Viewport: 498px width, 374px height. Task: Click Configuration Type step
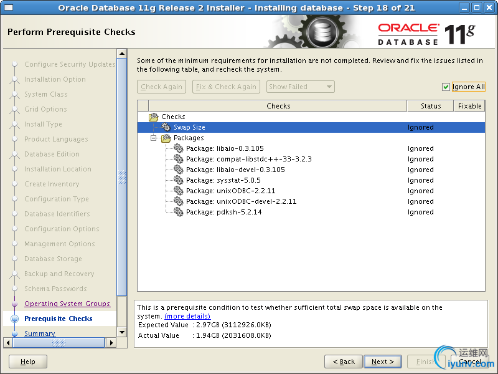coord(57,199)
